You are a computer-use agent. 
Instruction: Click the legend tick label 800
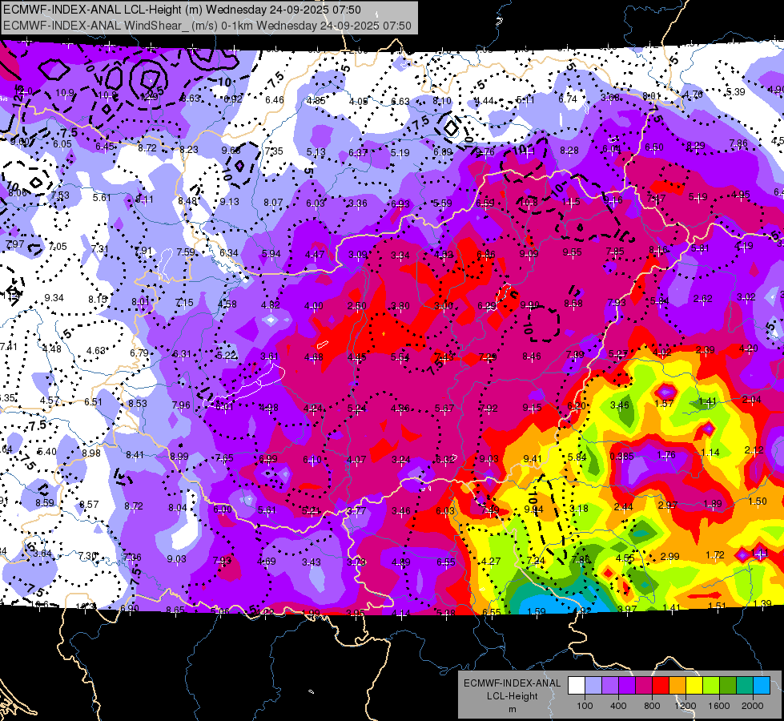[652, 706]
